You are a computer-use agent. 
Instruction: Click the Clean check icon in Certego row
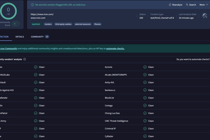click(145, 106)
